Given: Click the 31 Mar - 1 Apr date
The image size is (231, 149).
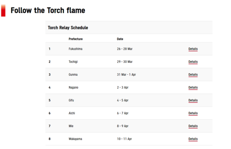Looking at the screenshot, I should pyautogui.click(x=126, y=74).
